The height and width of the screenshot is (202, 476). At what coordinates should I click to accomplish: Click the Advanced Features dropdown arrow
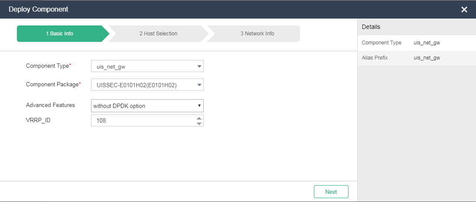tap(199, 106)
